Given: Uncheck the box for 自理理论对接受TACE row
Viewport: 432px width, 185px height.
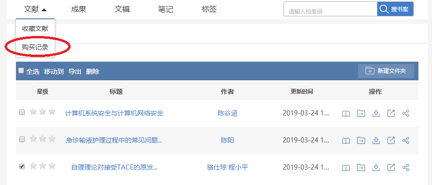Looking at the screenshot, I should [x=22, y=166].
